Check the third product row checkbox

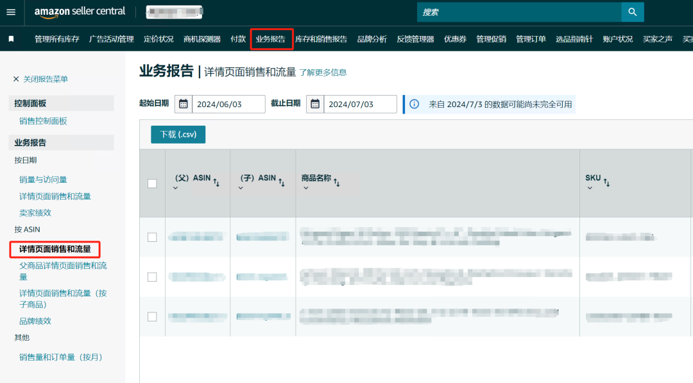pyautogui.click(x=152, y=317)
